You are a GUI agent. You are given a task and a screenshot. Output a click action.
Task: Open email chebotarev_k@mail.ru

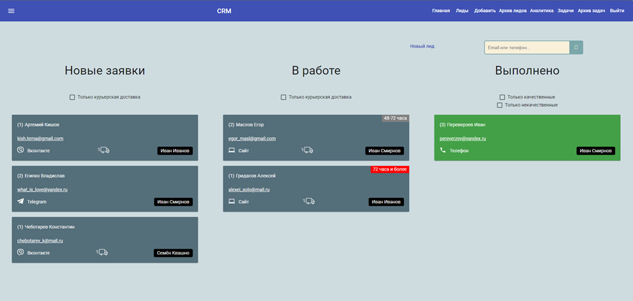pos(40,241)
